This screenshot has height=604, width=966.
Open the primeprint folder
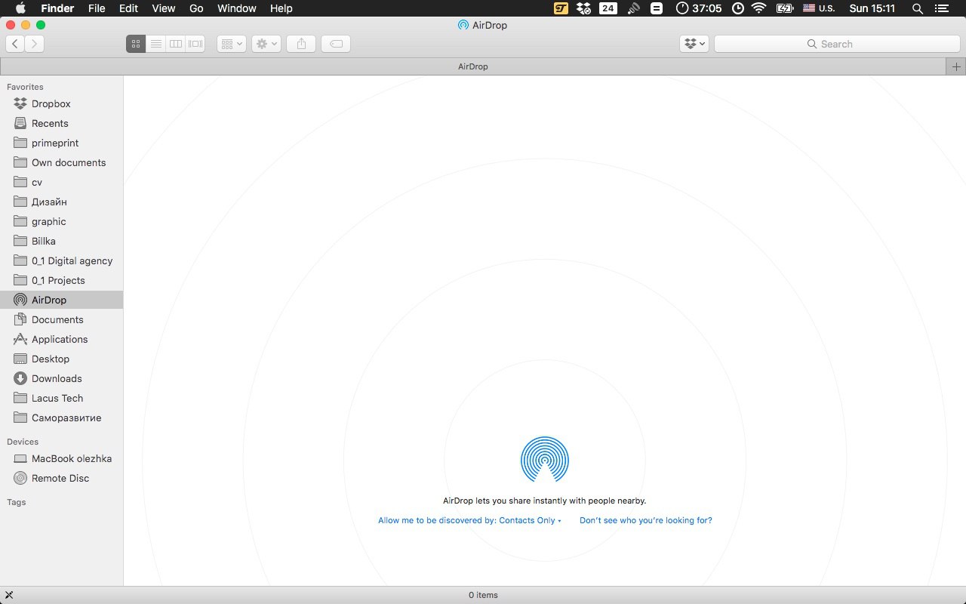click(61, 143)
